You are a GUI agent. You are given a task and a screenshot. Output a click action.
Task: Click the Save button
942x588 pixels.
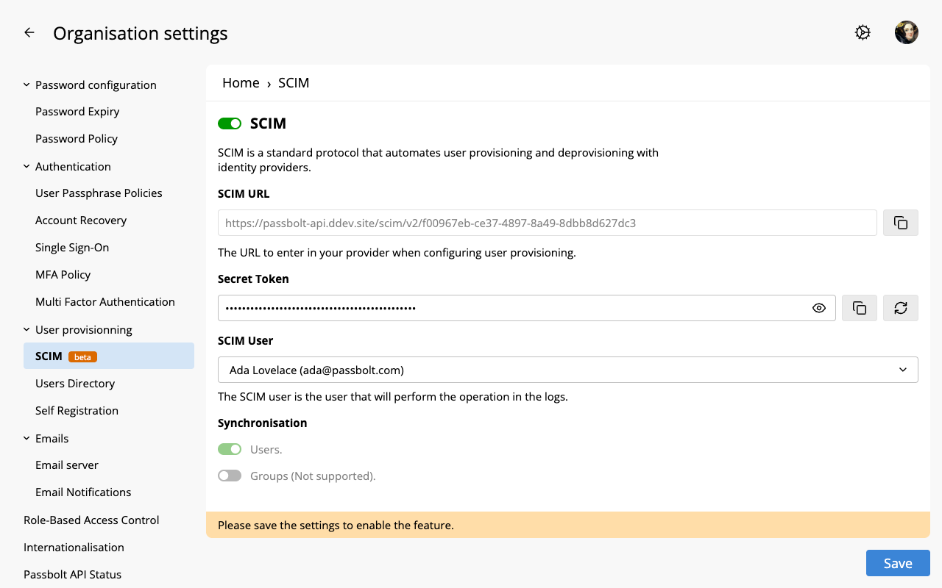point(897,563)
